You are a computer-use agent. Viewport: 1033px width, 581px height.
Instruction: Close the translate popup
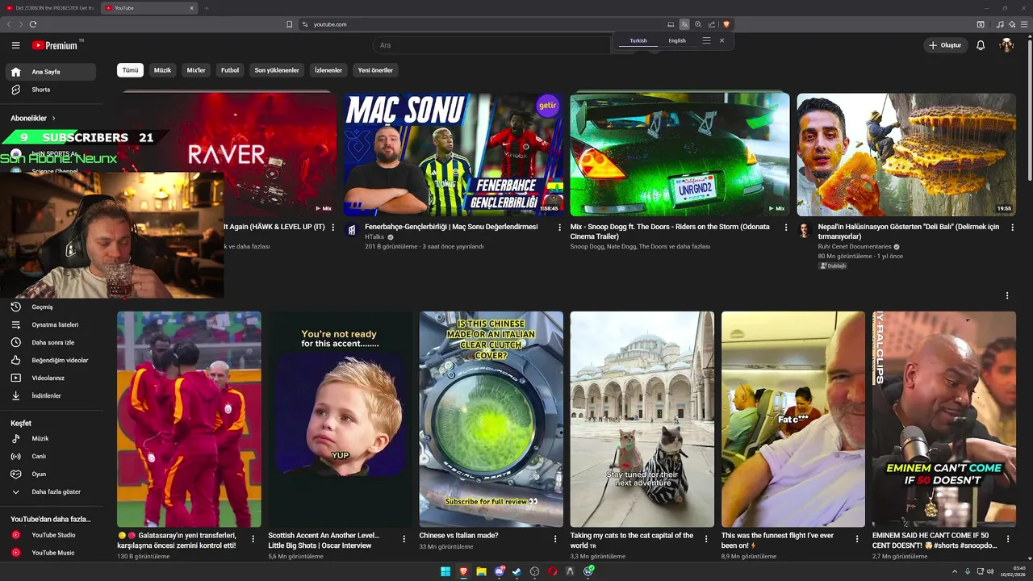click(x=721, y=40)
